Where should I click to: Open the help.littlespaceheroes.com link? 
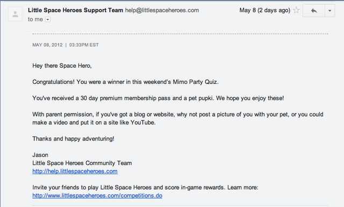click(75, 171)
